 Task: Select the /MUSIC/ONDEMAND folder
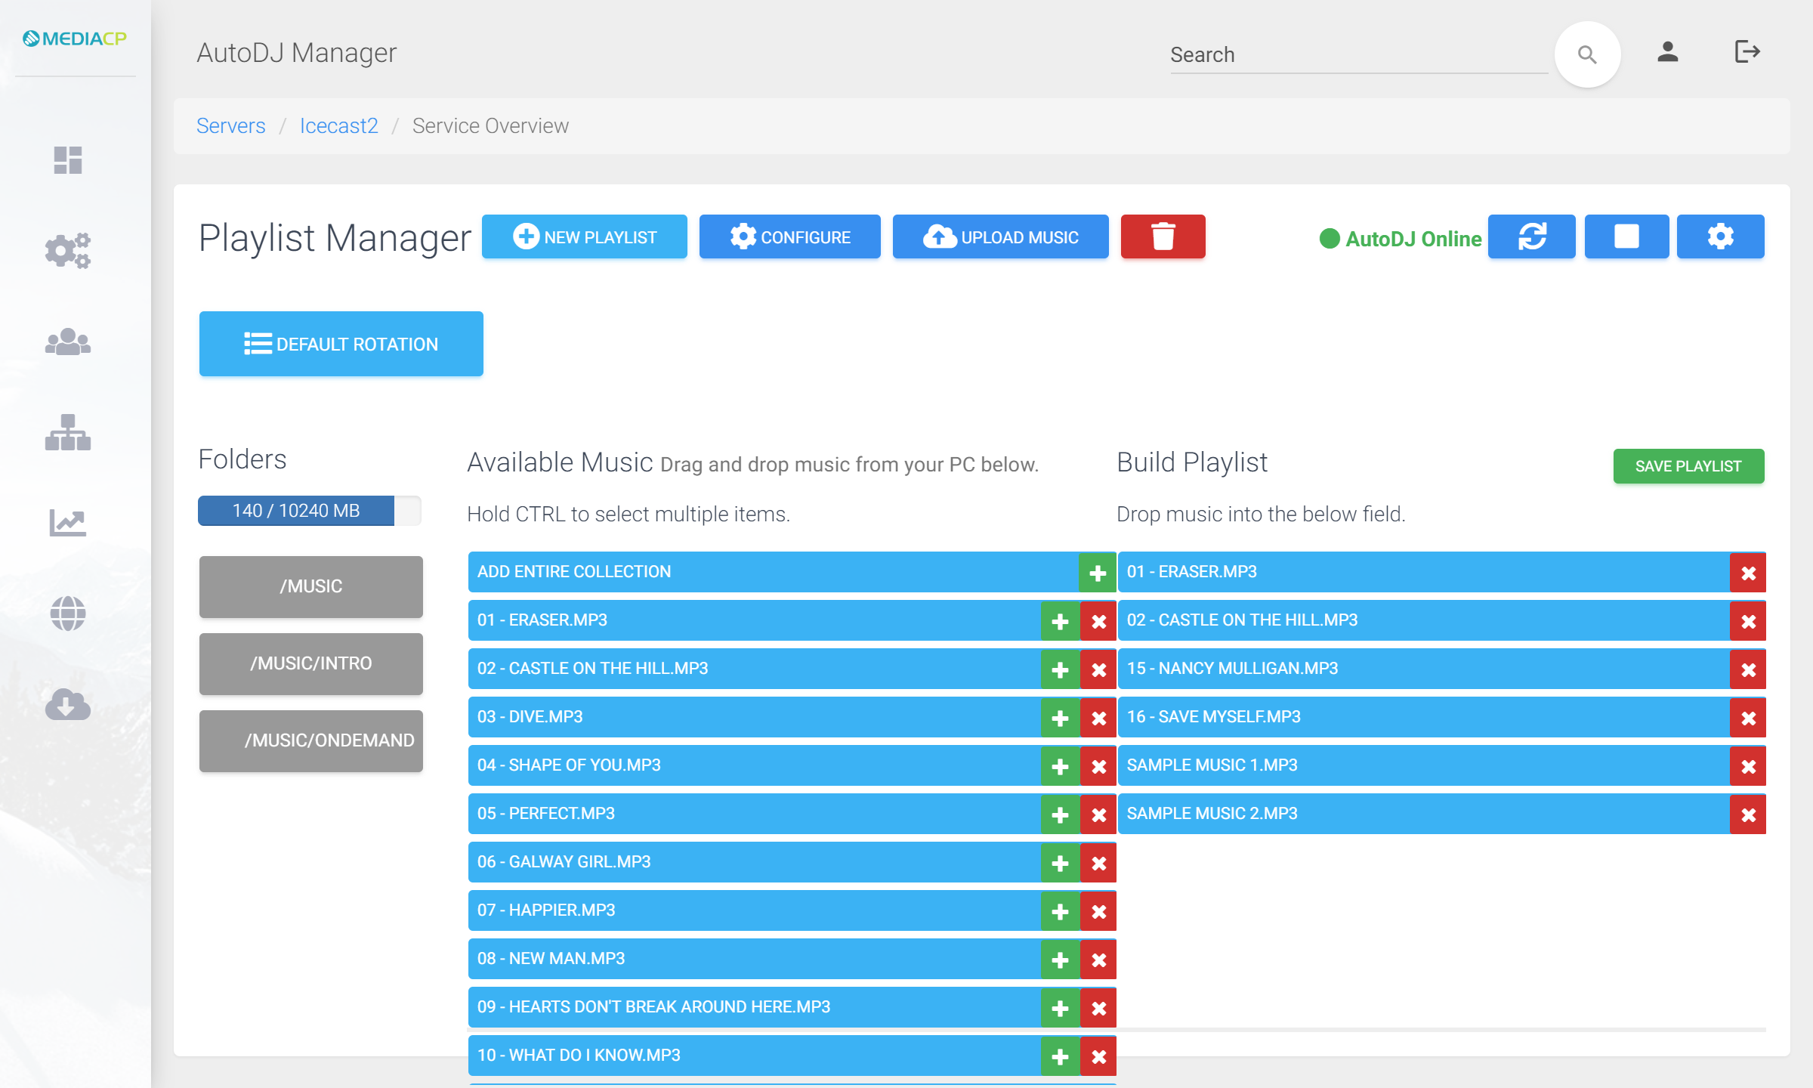pos(310,740)
